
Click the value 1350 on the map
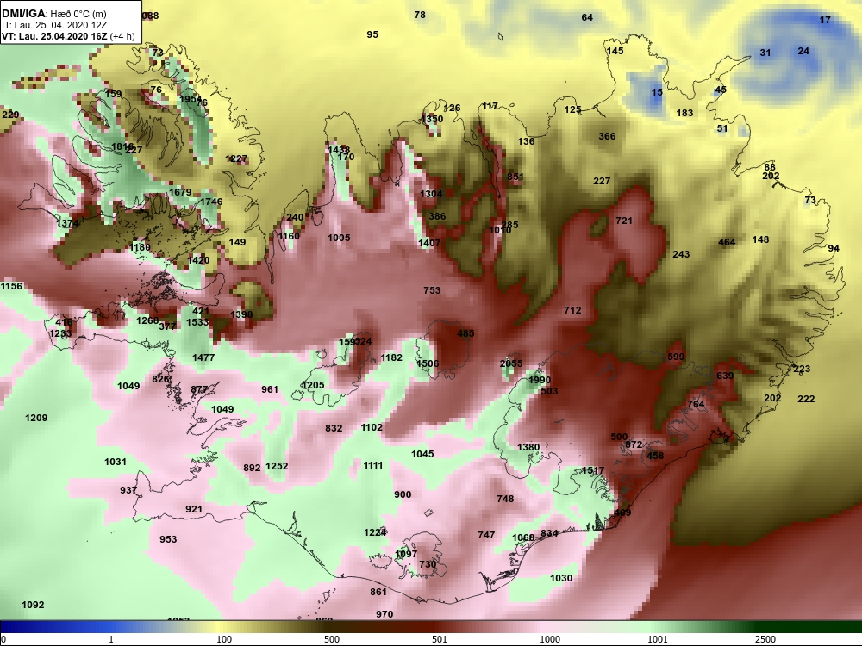coord(432,119)
